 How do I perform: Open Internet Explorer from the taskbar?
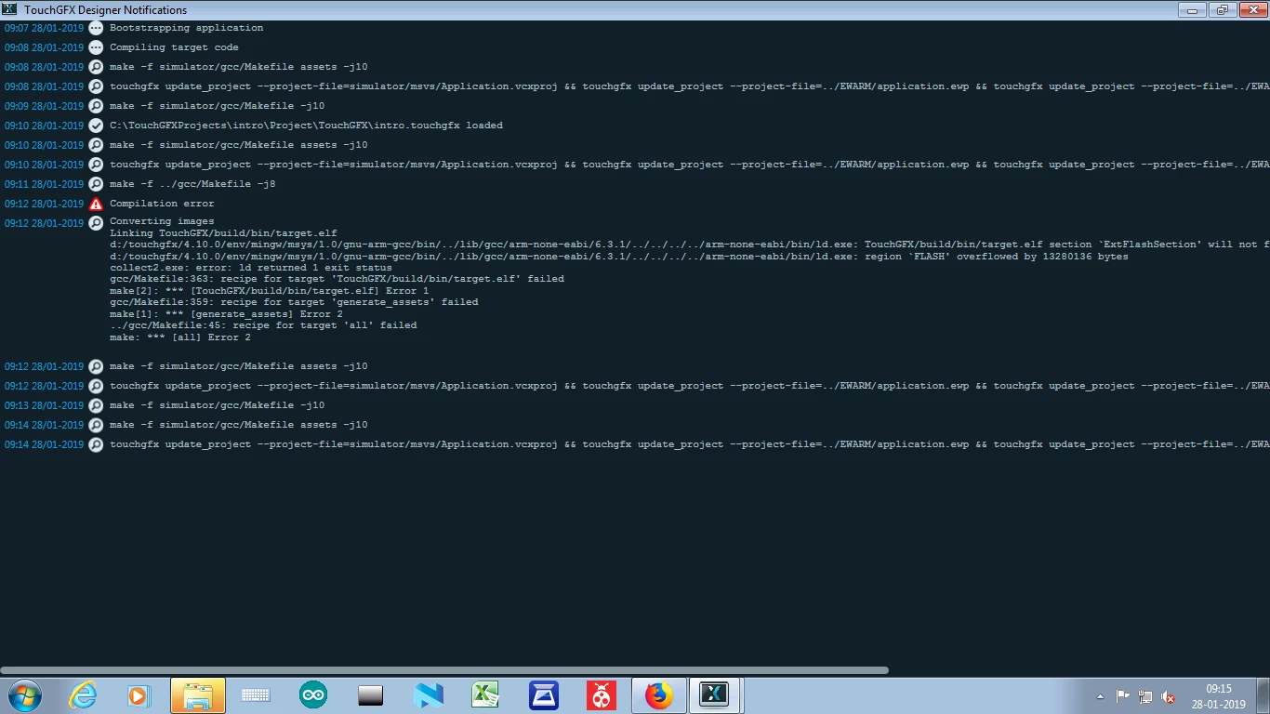83,695
